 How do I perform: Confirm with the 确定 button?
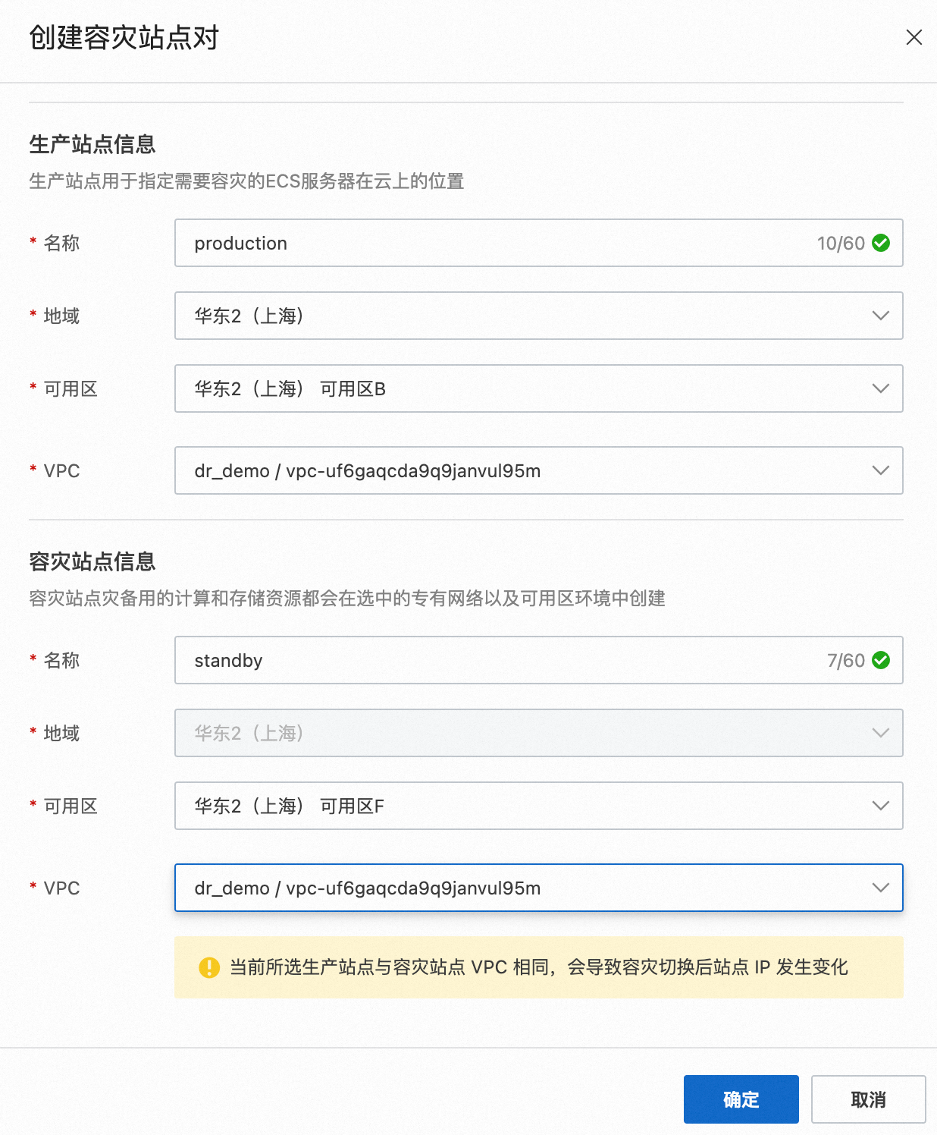click(x=741, y=1099)
